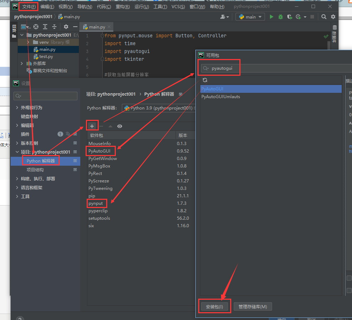
Task: Collapse all icon in project panel toolbar
Action: click(x=54, y=27)
